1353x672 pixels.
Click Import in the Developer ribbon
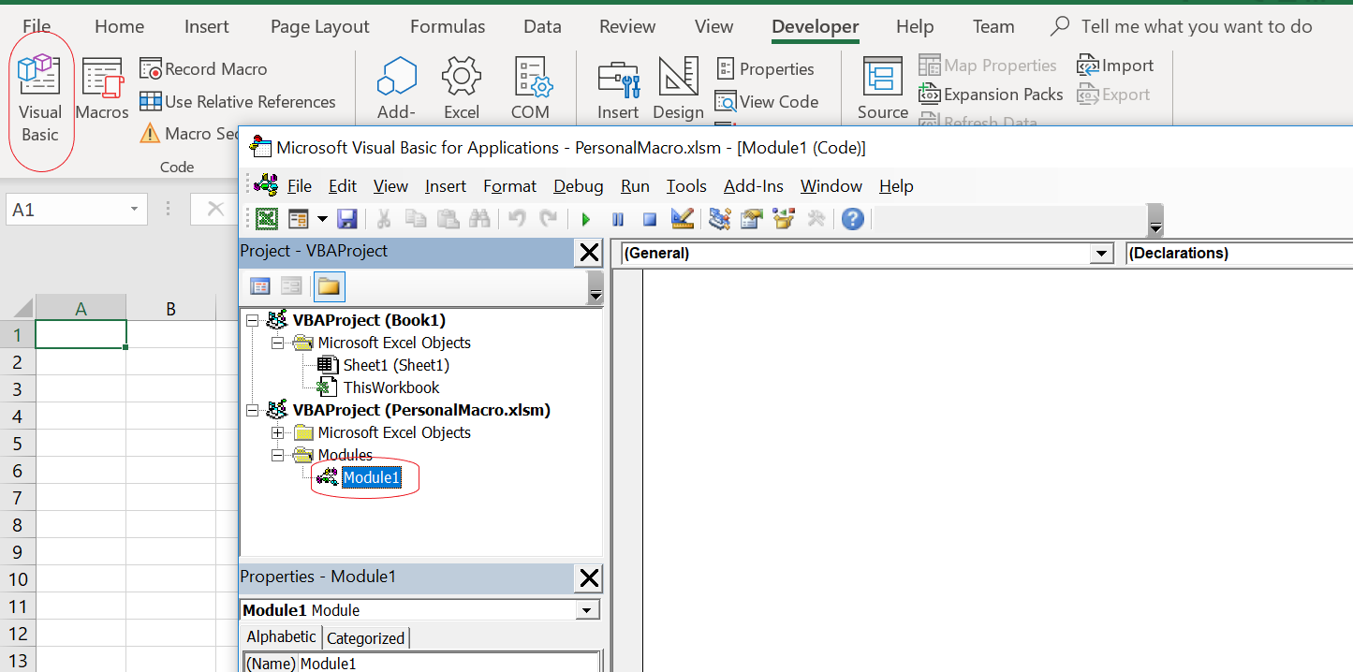click(x=1115, y=65)
